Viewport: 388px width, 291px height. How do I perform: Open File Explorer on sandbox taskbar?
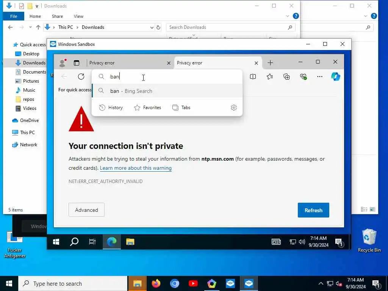click(x=130, y=241)
